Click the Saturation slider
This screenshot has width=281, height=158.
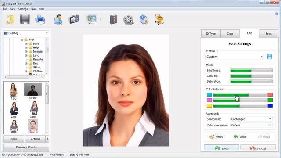pyautogui.click(x=251, y=82)
